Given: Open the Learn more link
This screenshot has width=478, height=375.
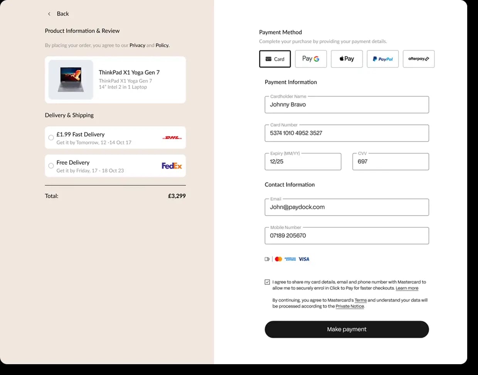Looking at the screenshot, I should pos(407,288).
